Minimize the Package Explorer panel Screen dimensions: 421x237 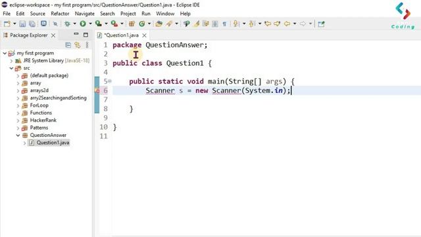point(76,34)
